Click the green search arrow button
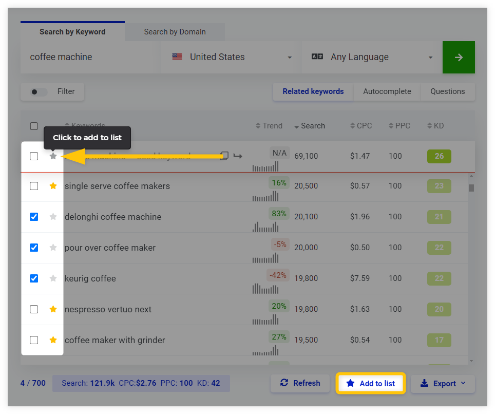Screen dimensions: 495x414 459,58
